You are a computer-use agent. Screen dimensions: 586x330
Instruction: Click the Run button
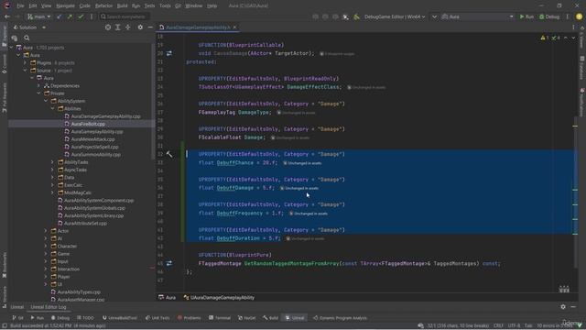[x=527, y=16]
